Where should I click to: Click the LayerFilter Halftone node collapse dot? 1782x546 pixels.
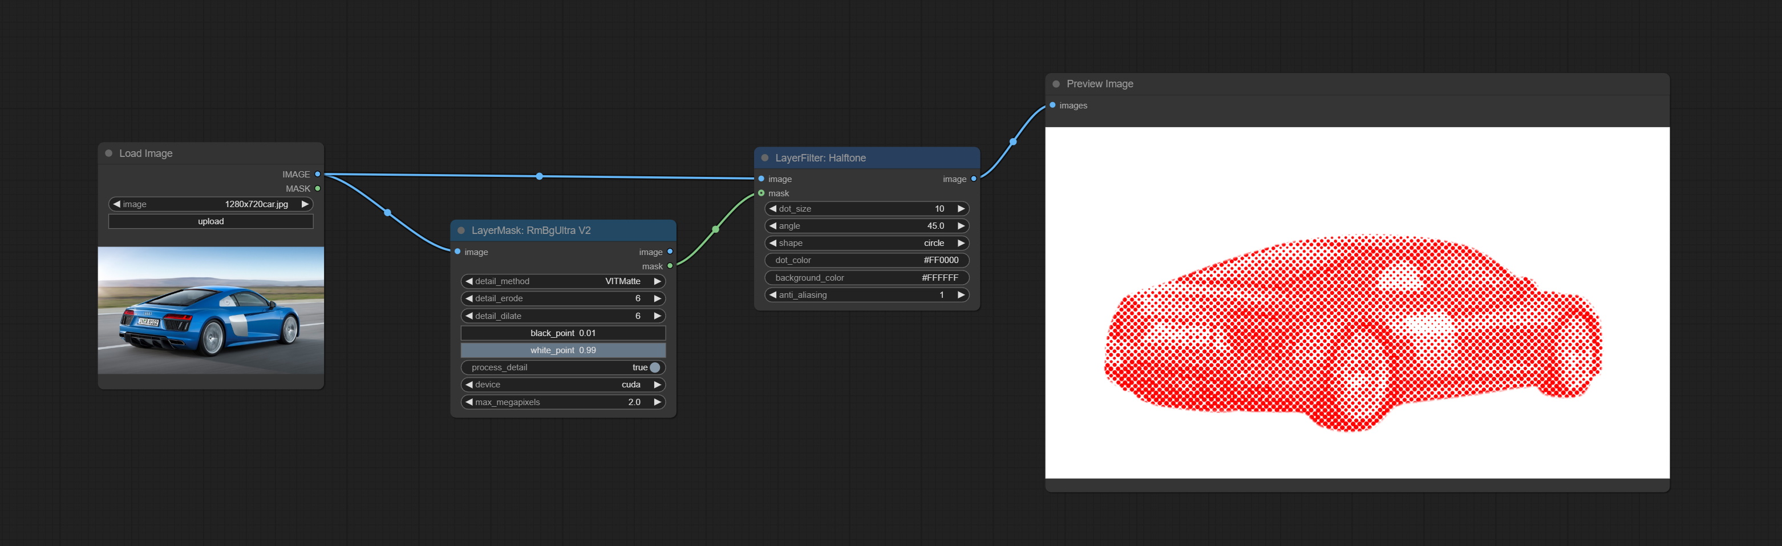click(x=765, y=158)
